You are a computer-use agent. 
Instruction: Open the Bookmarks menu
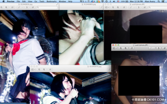52,2
